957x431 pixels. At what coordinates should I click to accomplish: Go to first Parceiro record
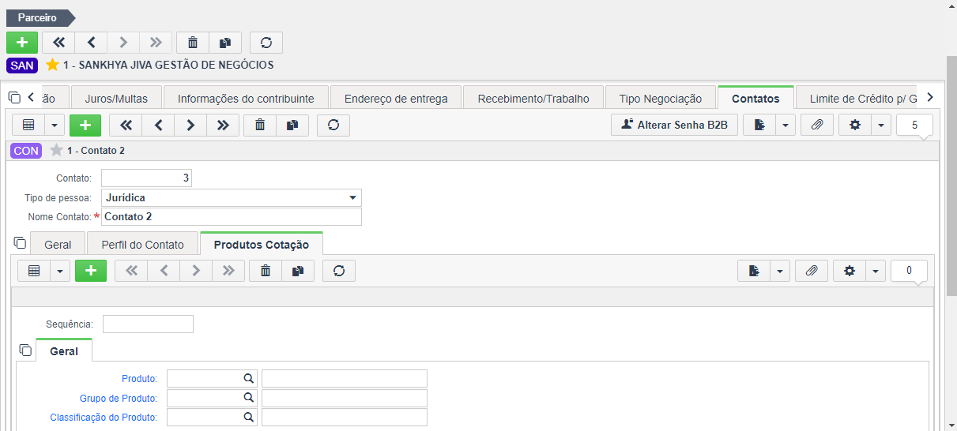[x=58, y=42]
